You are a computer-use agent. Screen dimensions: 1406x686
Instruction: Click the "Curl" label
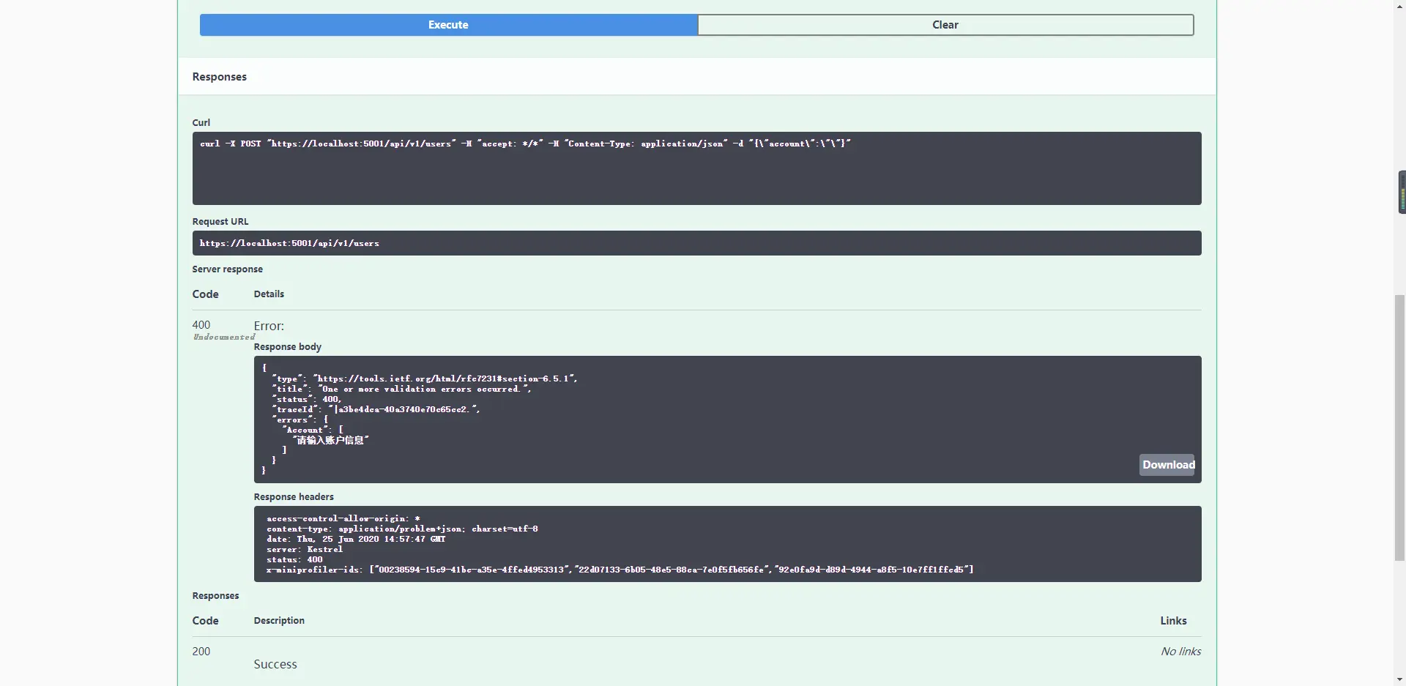[x=201, y=123]
